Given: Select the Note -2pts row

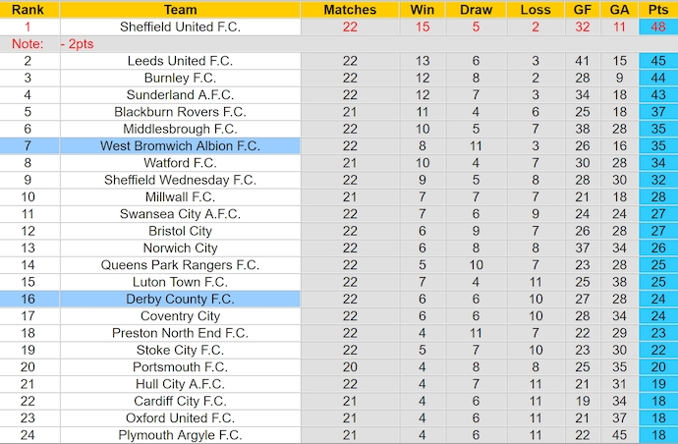Looking at the screenshot, I should (339, 43).
